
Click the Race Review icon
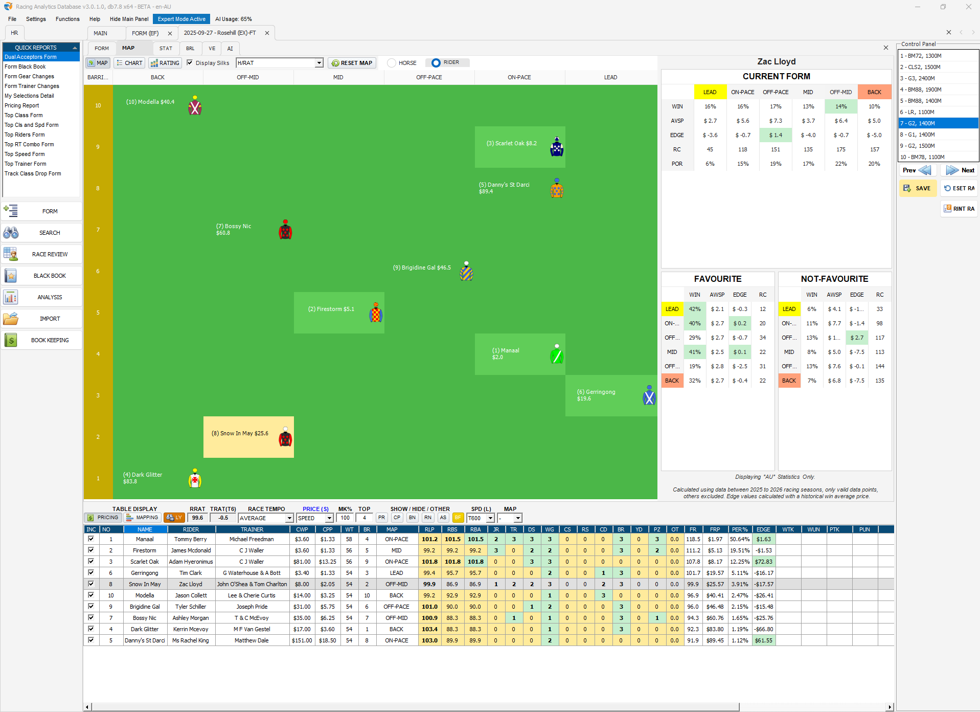(11, 254)
